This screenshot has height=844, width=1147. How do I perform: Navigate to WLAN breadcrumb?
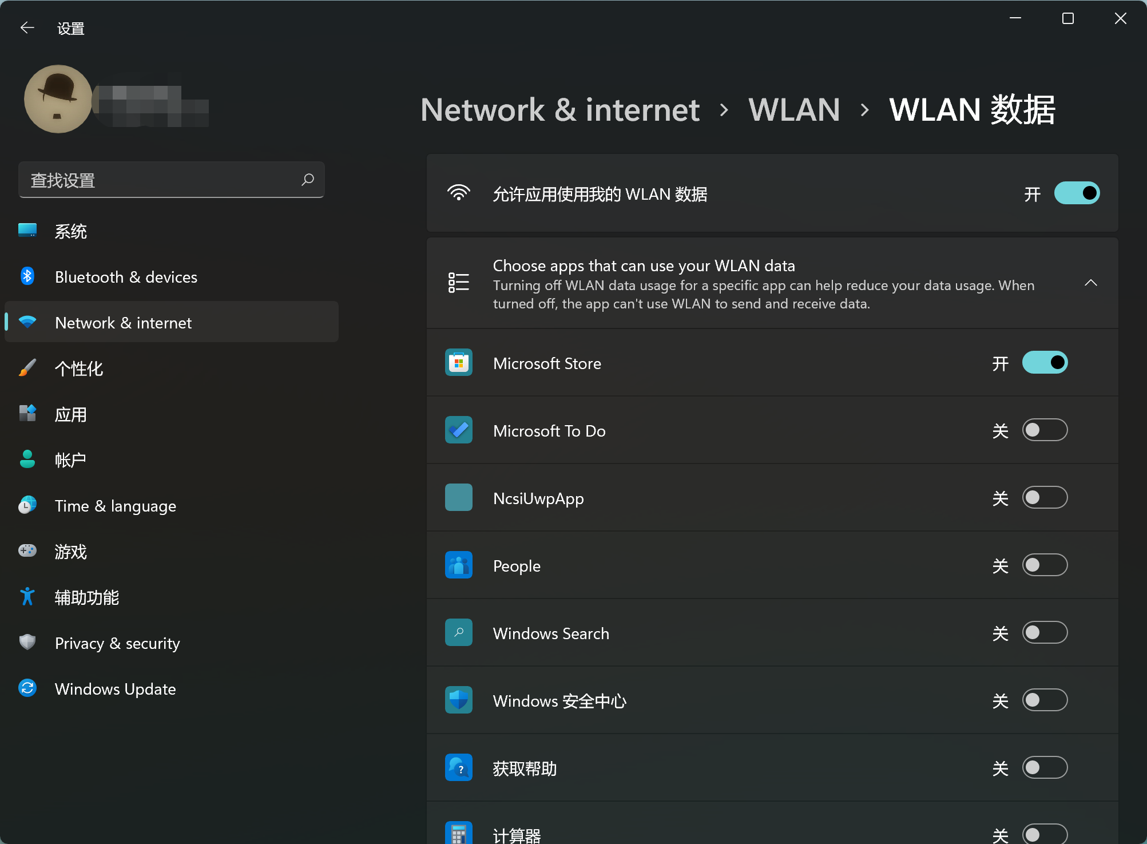pyautogui.click(x=794, y=109)
